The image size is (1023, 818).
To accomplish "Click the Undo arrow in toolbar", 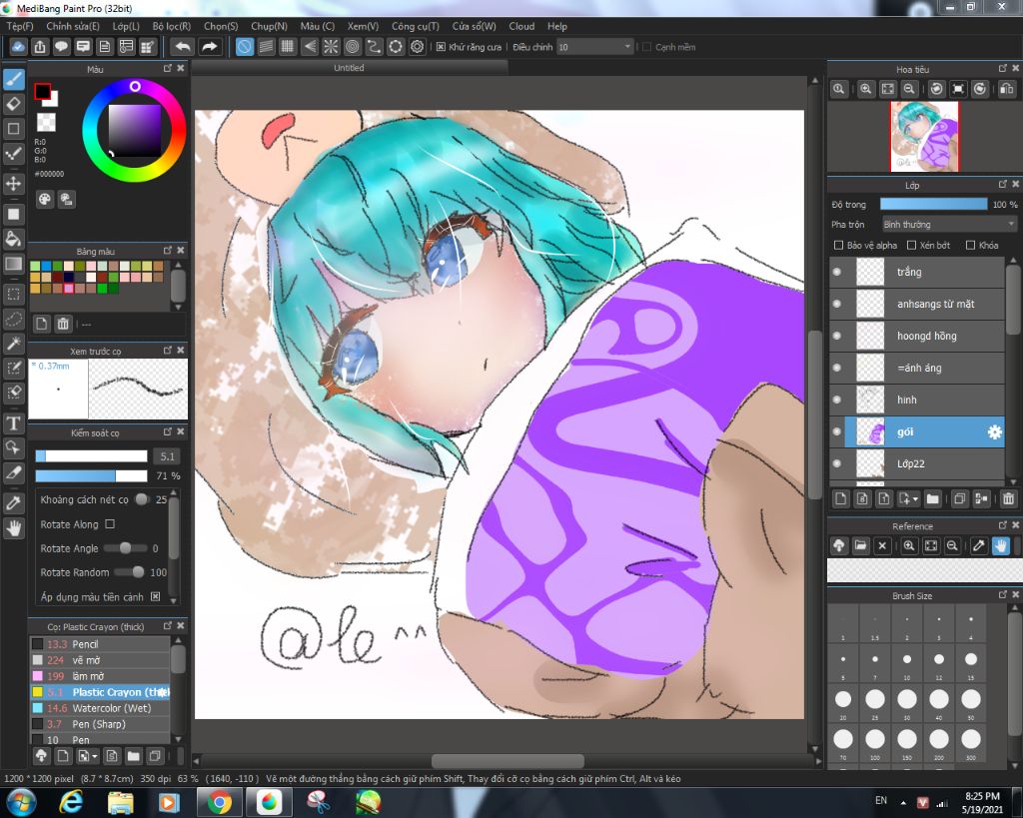I will pyautogui.click(x=184, y=47).
